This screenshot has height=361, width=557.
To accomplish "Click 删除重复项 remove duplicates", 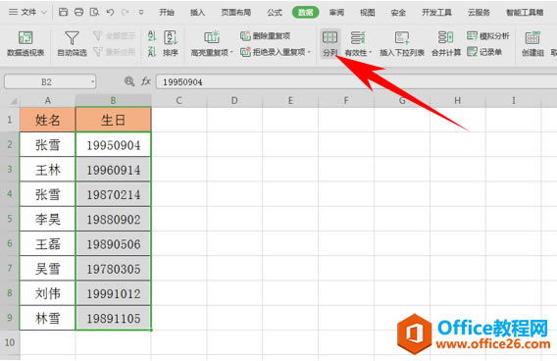I will (x=266, y=35).
